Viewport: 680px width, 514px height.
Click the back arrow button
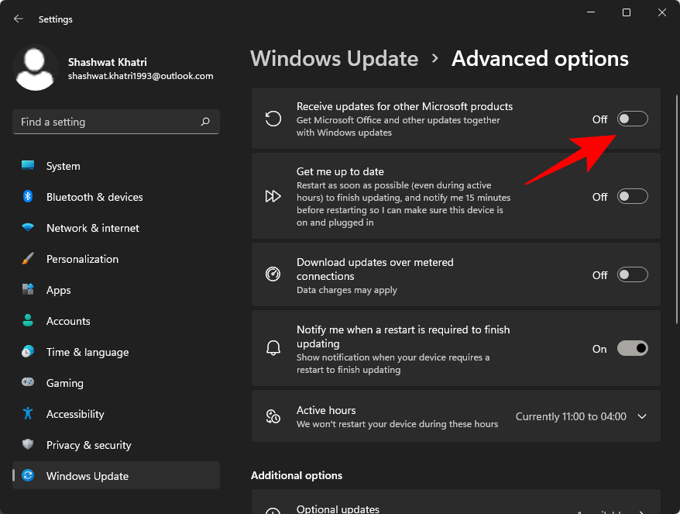pos(17,19)
